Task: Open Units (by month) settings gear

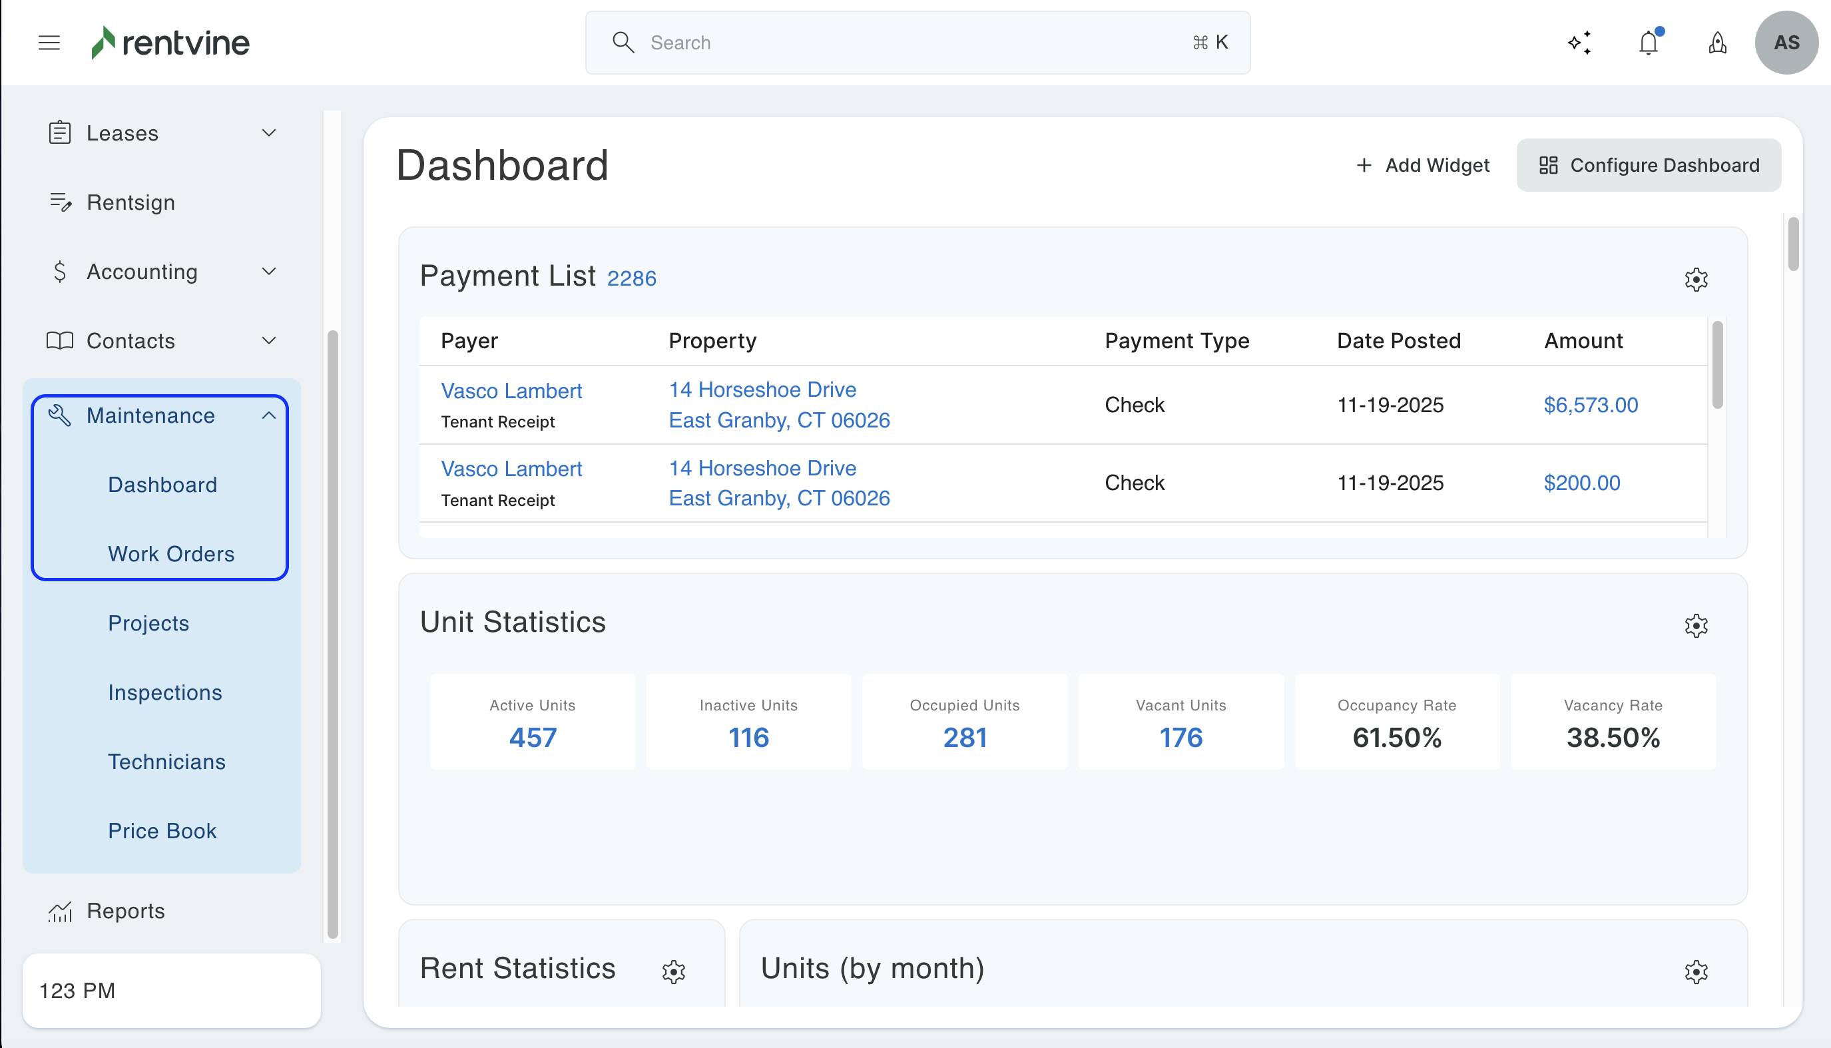Action: tap(1696, 971)
